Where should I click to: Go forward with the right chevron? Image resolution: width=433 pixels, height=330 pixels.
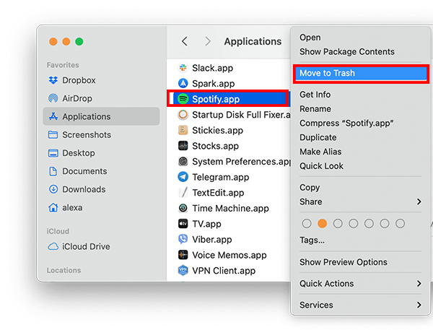click(208, 41)
